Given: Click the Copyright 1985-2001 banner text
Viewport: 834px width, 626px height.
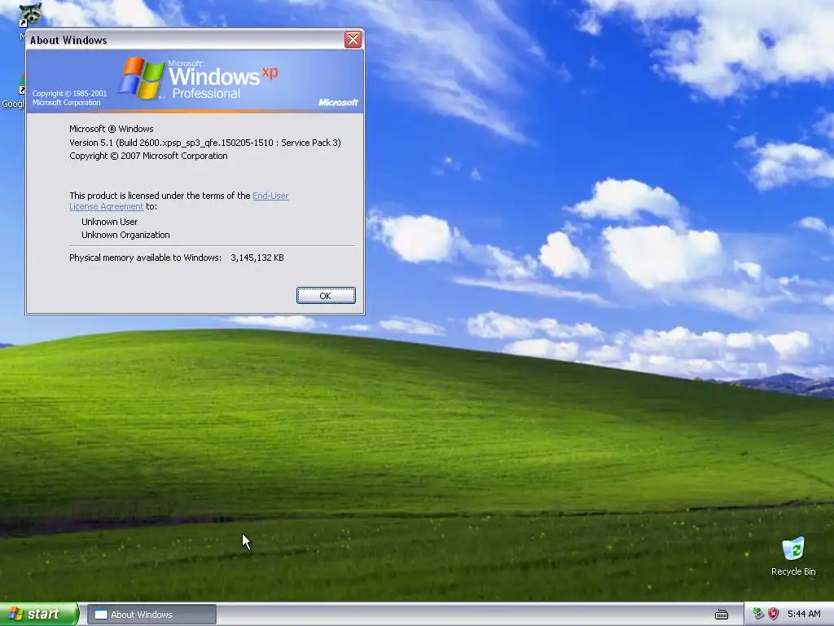Looking at the screenshot, I should (x=70, y=98).
